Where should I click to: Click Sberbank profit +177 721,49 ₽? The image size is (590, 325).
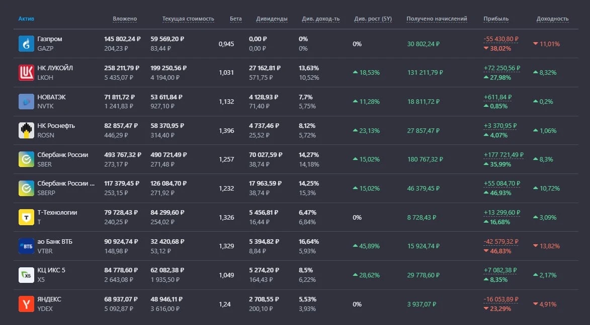pos(503,154)
